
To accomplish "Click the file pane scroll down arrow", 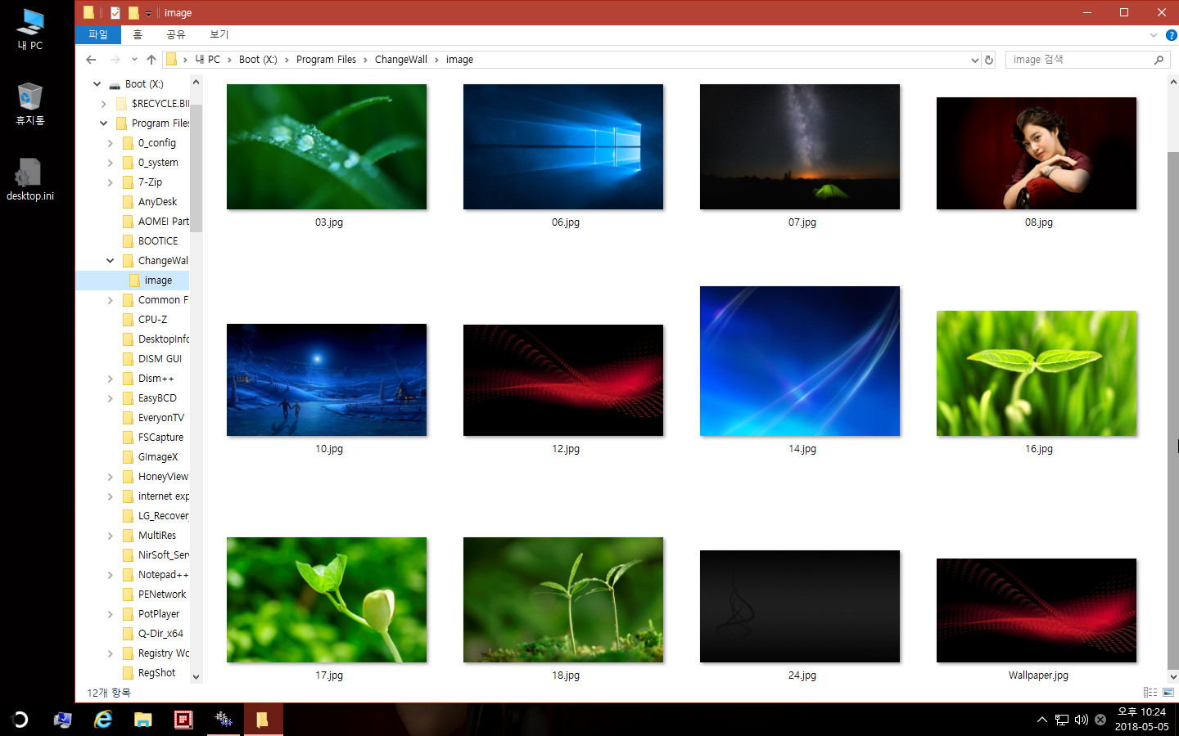I will point(1172,676).
